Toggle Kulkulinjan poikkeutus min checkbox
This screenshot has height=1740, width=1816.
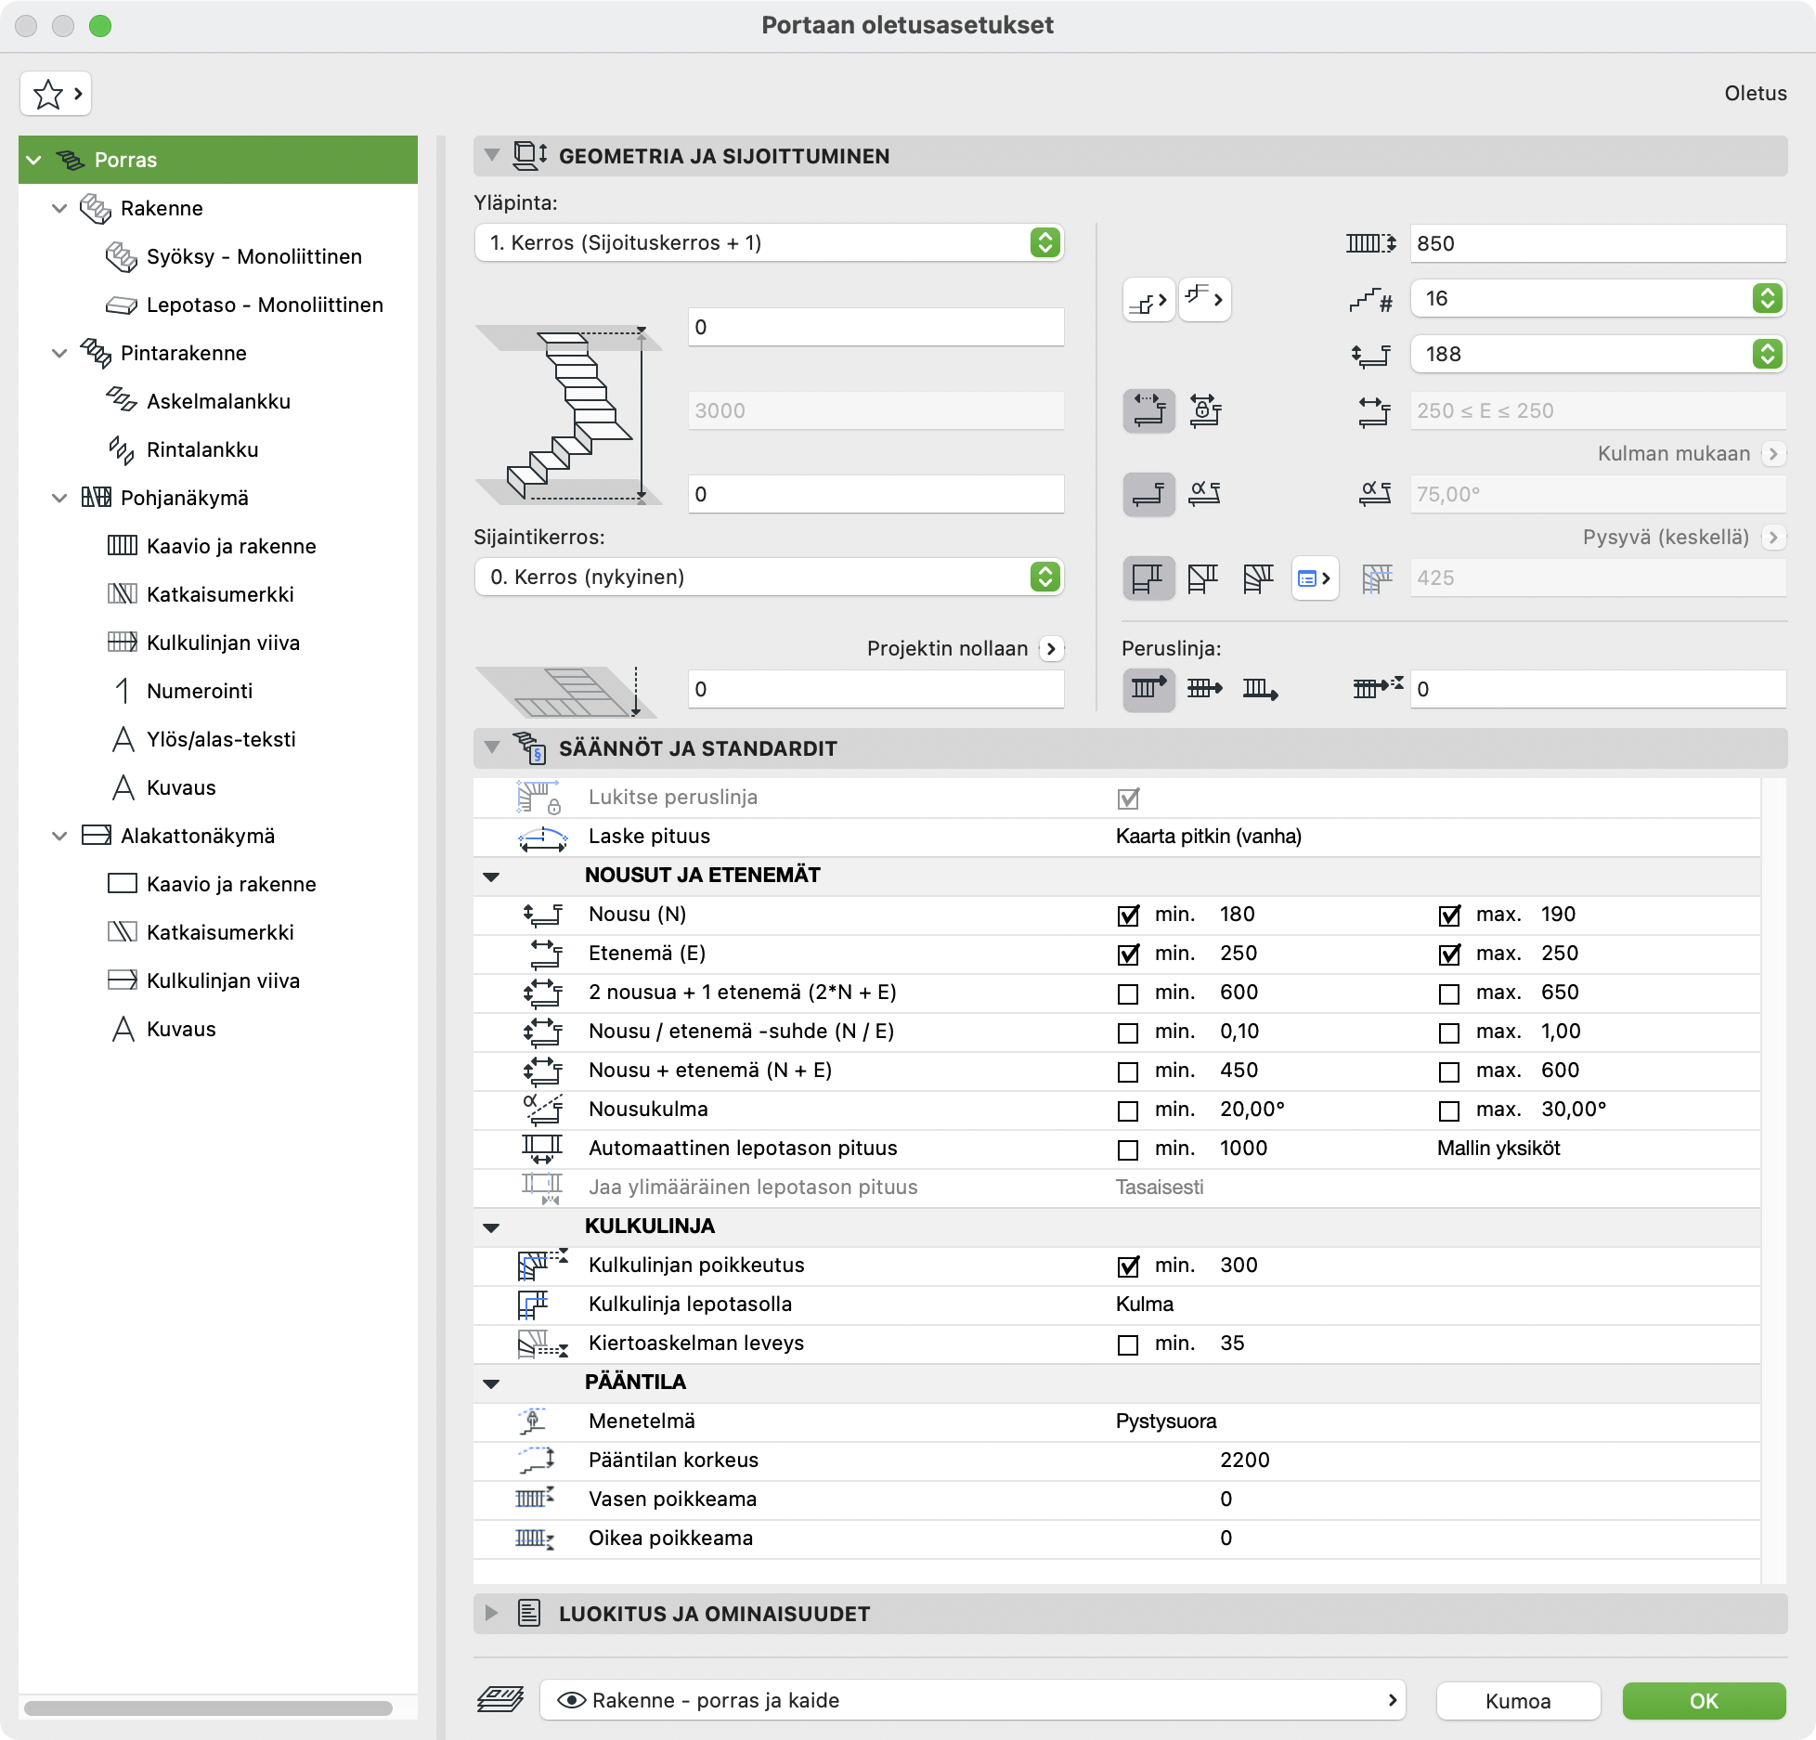[x=1128, y=1266]
